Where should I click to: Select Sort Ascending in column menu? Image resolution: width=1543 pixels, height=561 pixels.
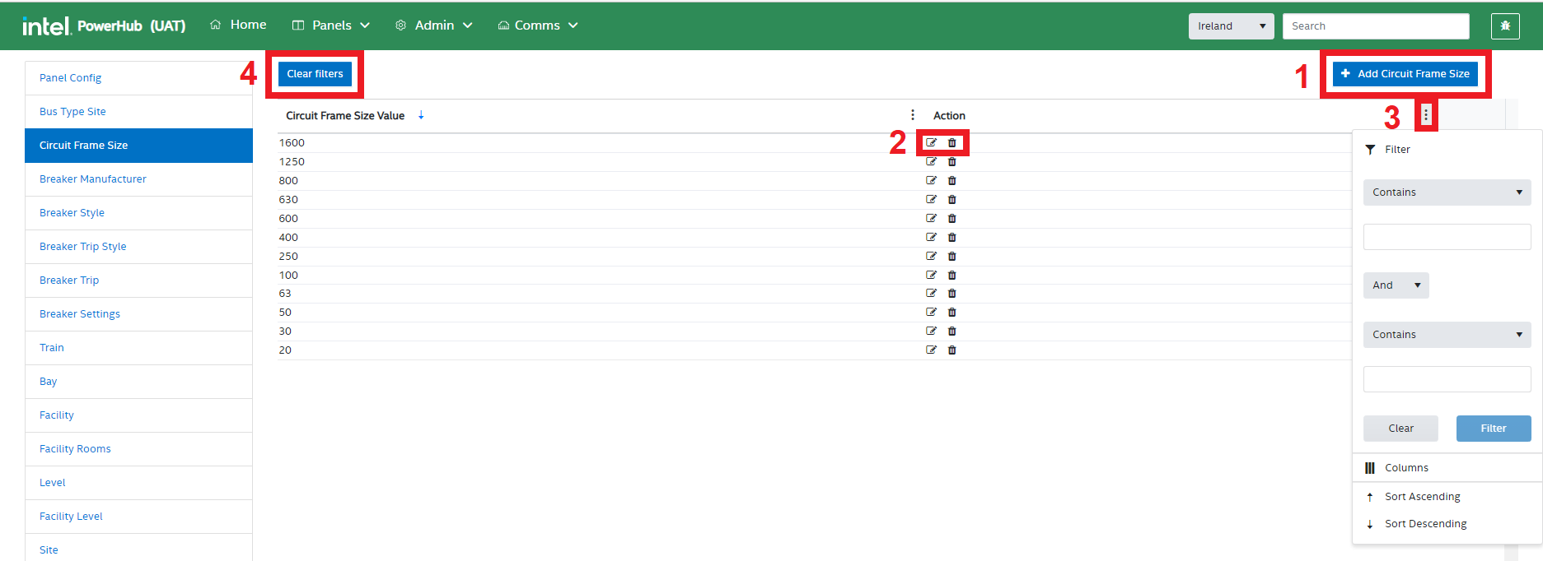tap(1422, 497)
